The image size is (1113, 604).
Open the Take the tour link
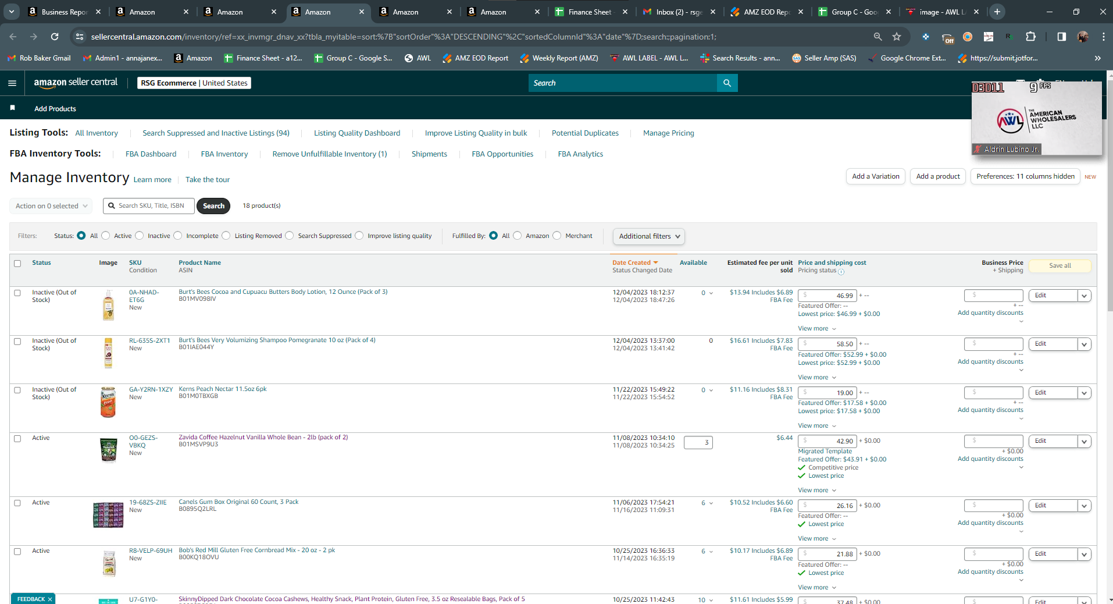point(208,180)
